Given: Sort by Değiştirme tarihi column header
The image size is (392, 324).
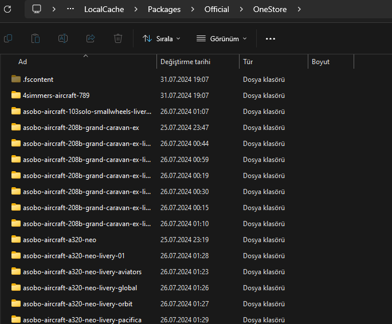Looking at the screenshot, I should coord(185,62).
